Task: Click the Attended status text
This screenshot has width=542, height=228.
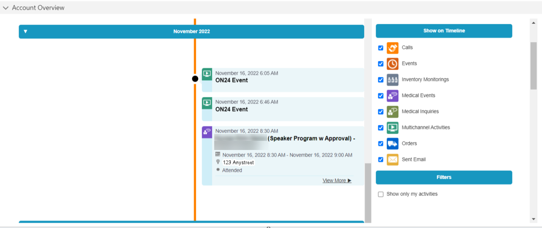Action: 232,170
